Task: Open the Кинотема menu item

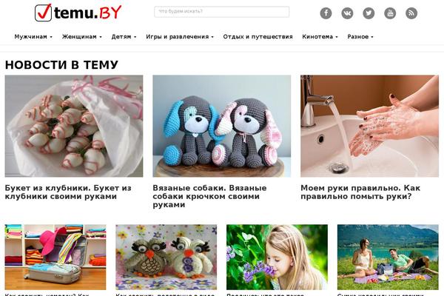Action: tap(320, 36)
